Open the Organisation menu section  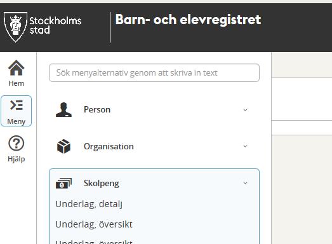[x=154, y=146]
